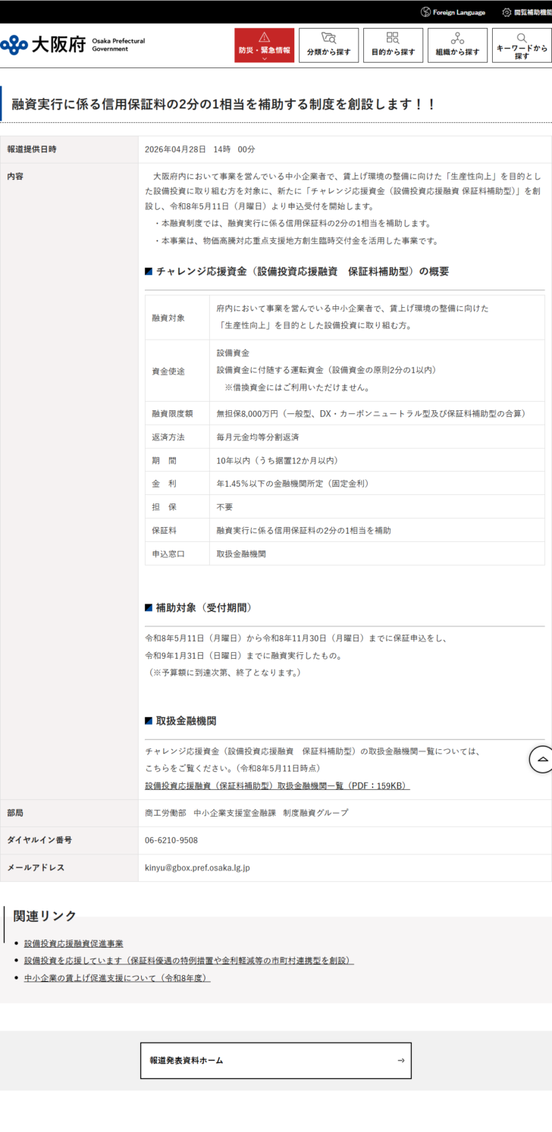Open the 分類から探す menu
Image resolution: width=552 pixels, height=1132 pixels.
click(x=328, y=45)
